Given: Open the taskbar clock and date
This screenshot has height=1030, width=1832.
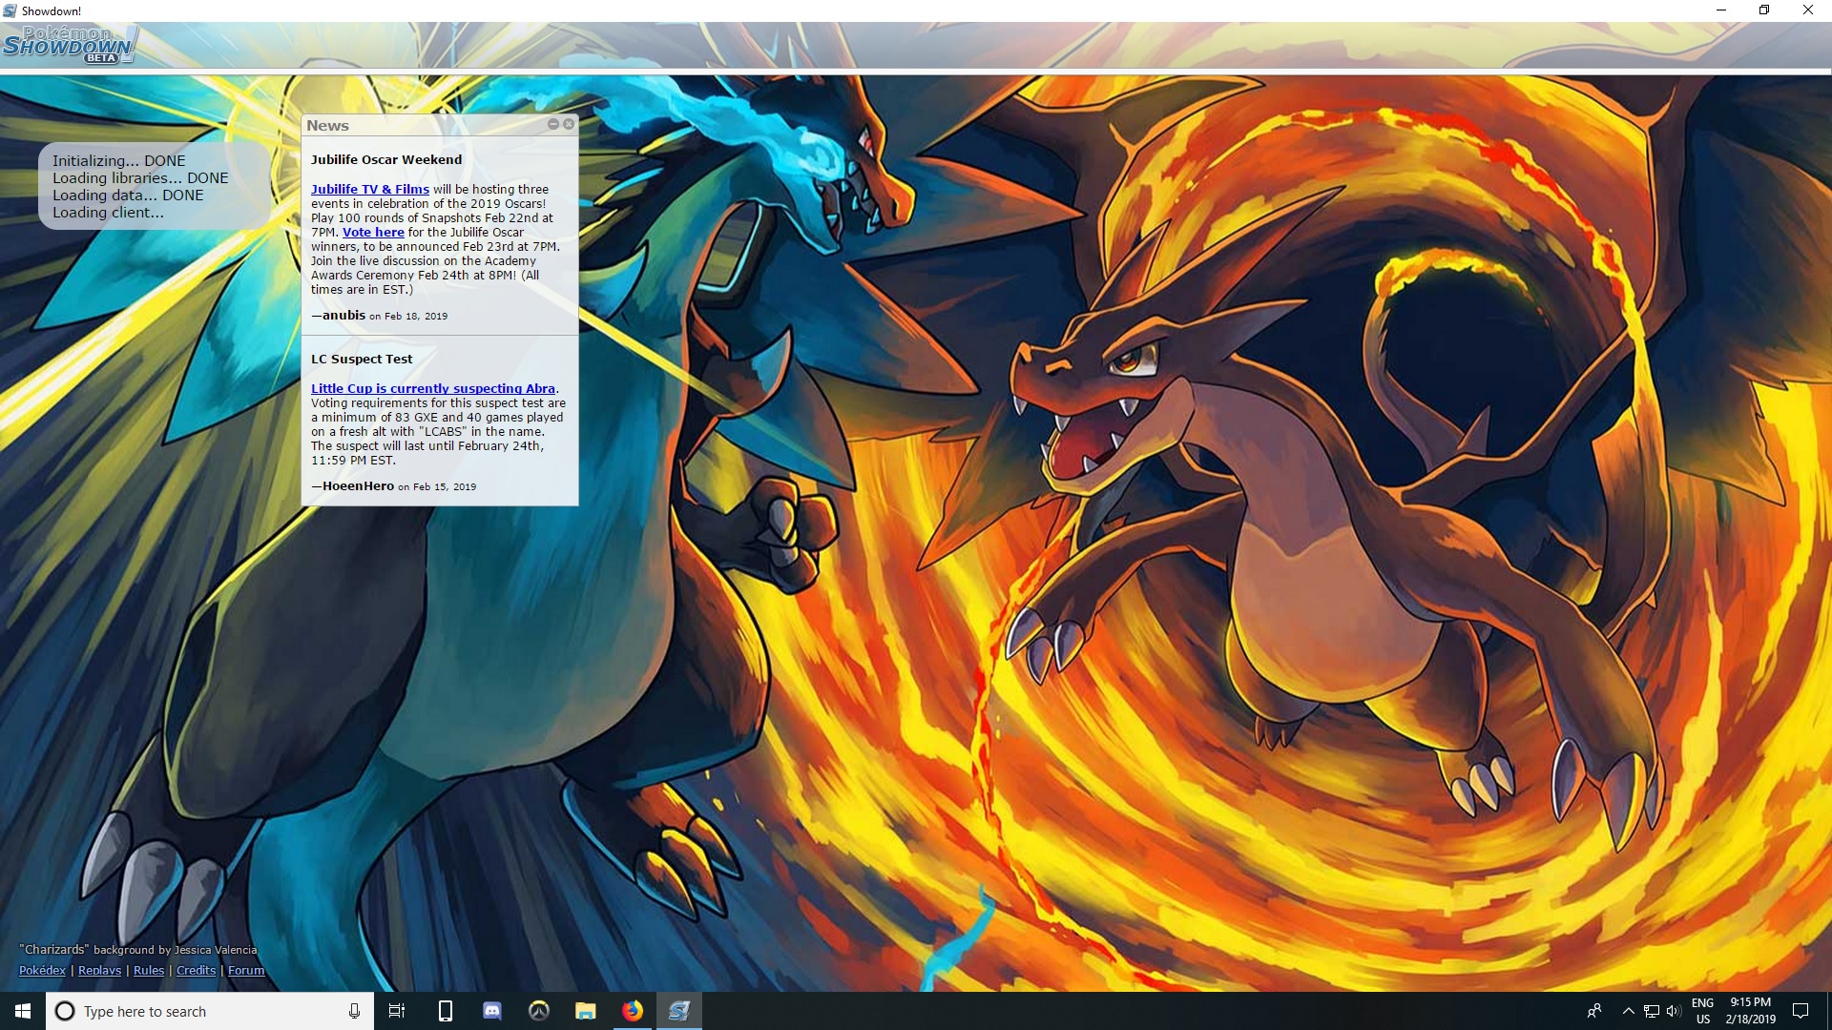Looking at the screenshot, I should coord(1751,1011).
